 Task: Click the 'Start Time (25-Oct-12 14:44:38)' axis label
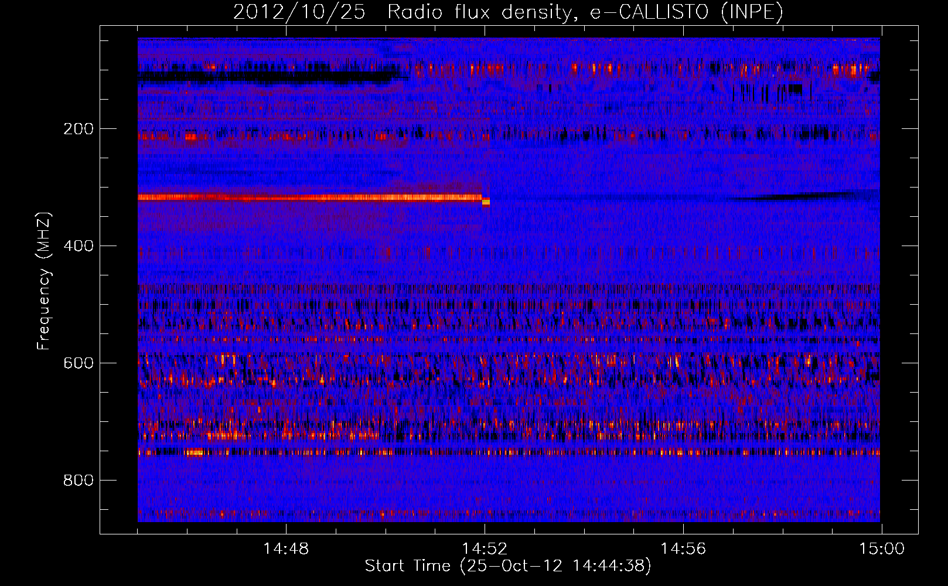pos(508,566)
